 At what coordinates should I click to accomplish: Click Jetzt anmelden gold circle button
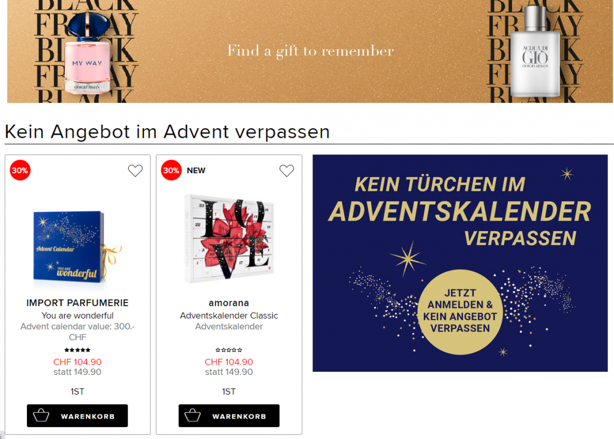coord(460,312)
